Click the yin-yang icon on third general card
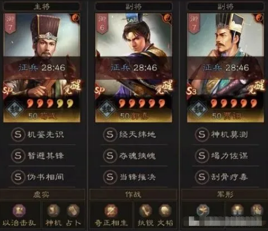 259,18
